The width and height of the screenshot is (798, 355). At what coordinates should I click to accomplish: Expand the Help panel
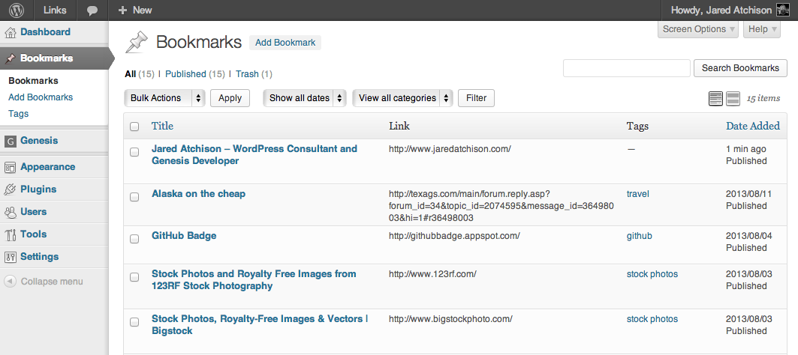click(x=762, y=29)
